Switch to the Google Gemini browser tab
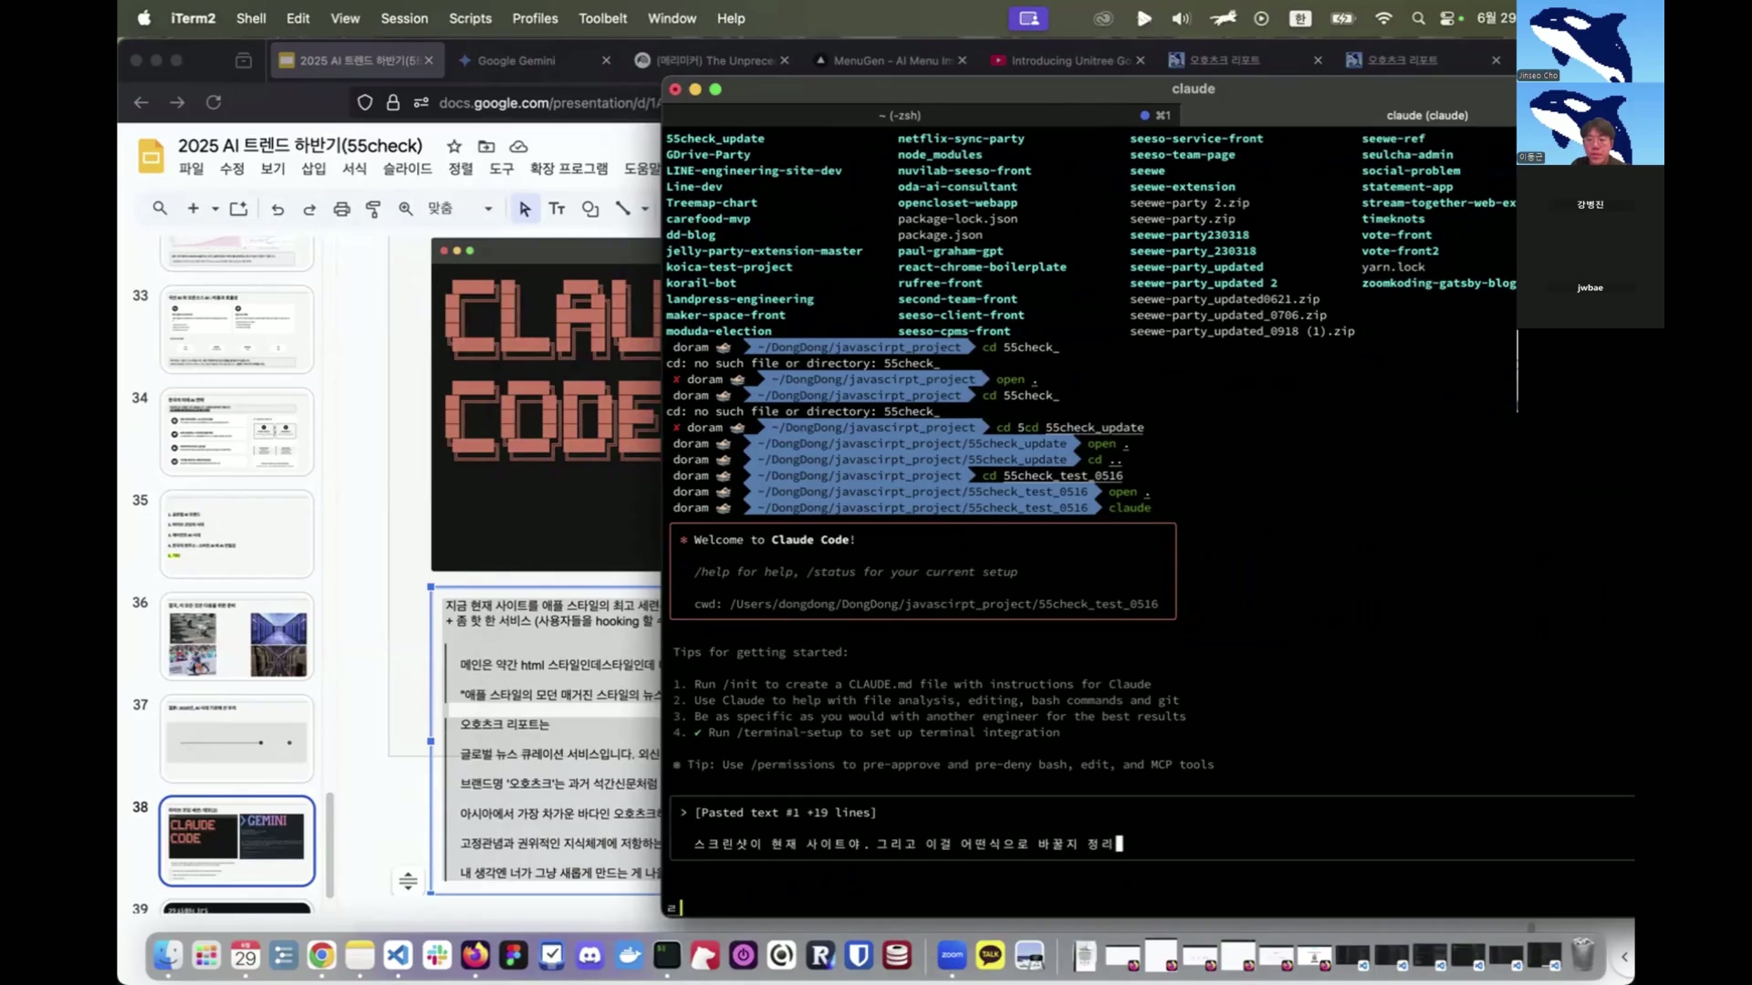The height and width of the screenshot is (985, 1752). (516, 60)
